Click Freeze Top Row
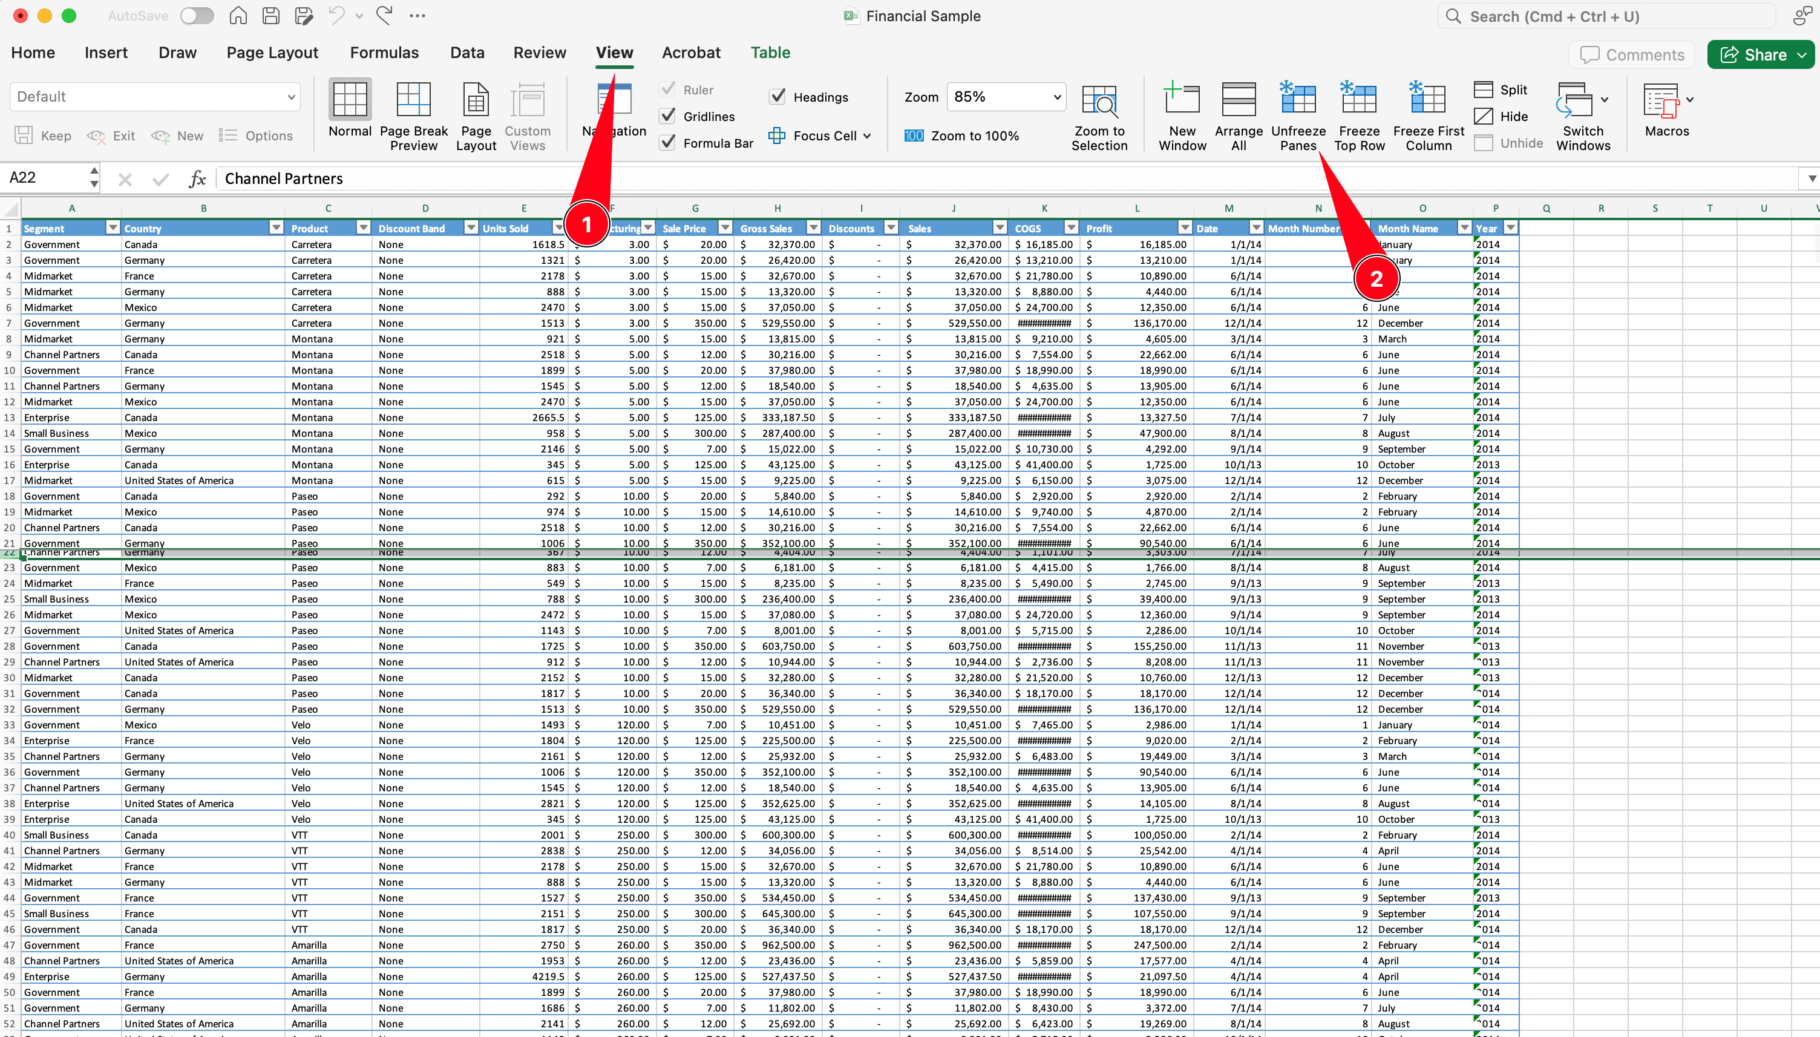Image resolution: width=1820 pixels, height=1037 pixels. (x=1358, y=116)
